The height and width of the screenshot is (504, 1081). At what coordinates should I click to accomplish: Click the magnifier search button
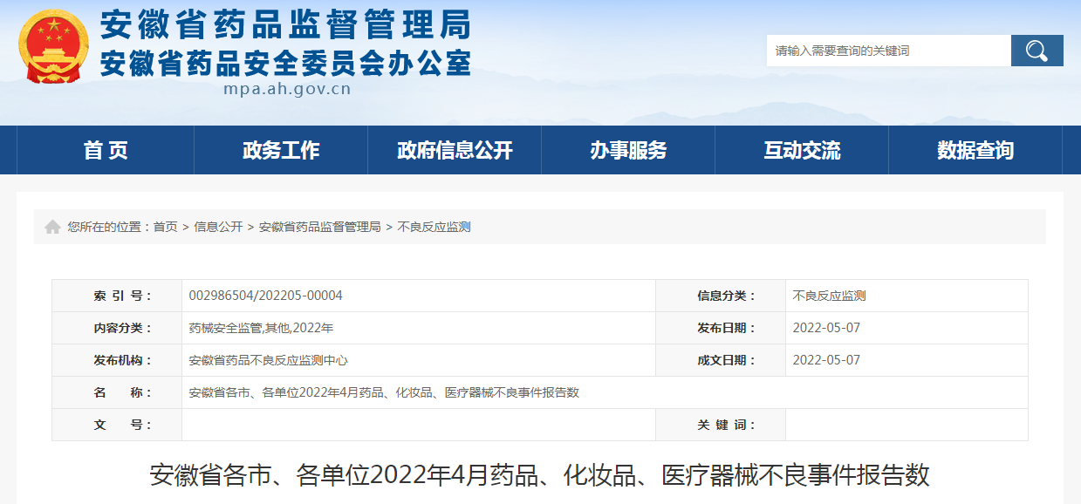coord(1037,51)
